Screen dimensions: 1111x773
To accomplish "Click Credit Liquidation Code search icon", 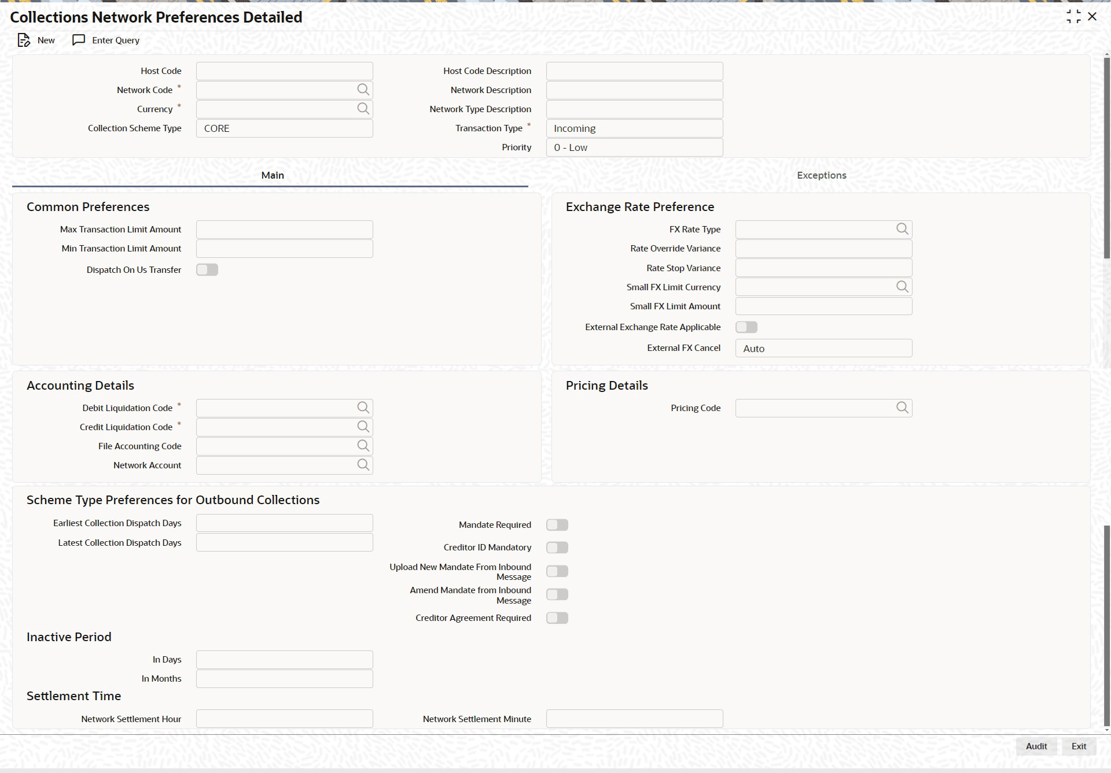I will pyautogui.click(x=363, y=427).
